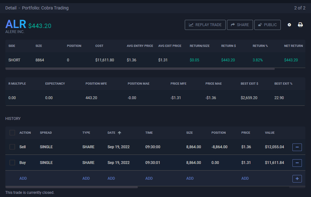
Task: Check the select-all history checkbox
Action: click(x=12, y=133)
